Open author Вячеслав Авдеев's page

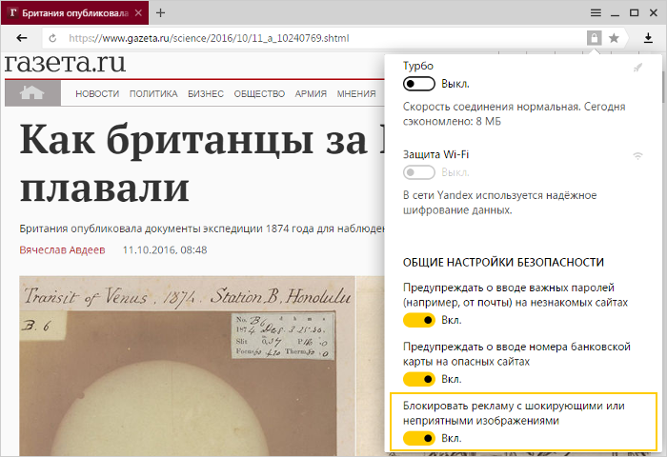tap(62, 250)
